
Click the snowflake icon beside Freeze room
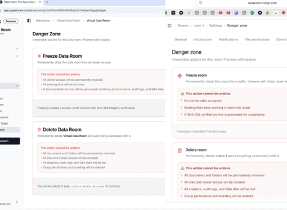coord(180,76)
